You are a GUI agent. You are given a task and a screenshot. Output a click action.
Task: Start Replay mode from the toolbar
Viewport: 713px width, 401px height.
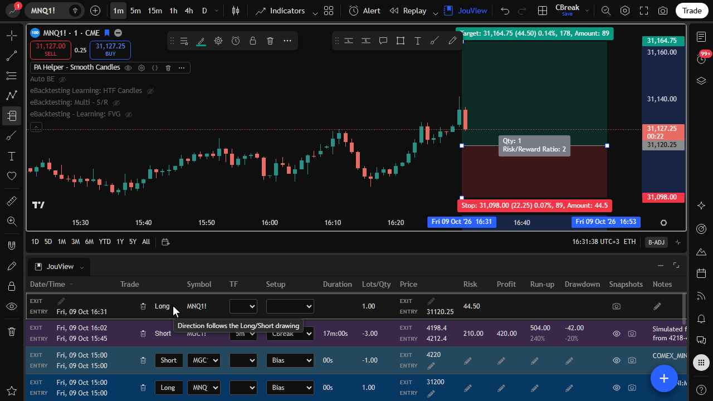[408, 11]
